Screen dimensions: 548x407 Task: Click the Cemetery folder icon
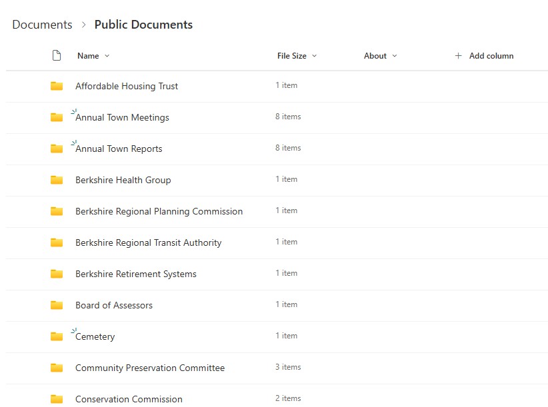pos(57,336)
